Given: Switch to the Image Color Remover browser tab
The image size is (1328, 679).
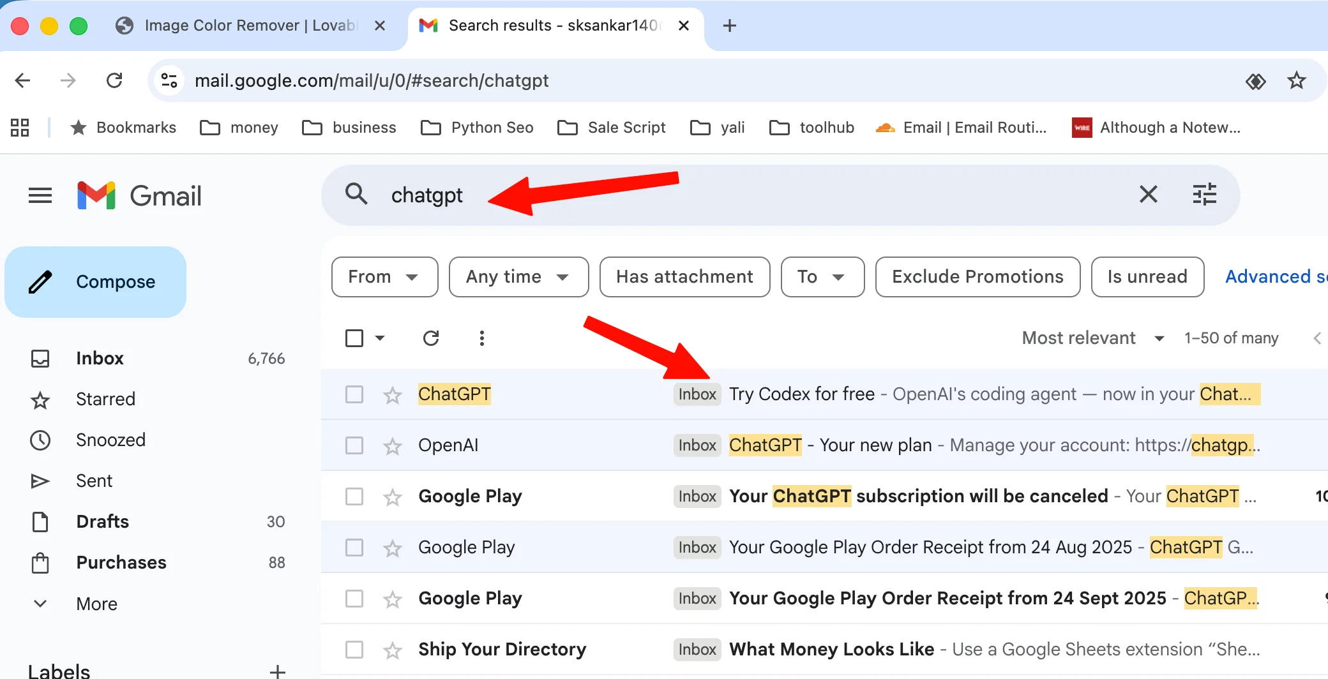Looking at the screenshot, I should [249, 26].
